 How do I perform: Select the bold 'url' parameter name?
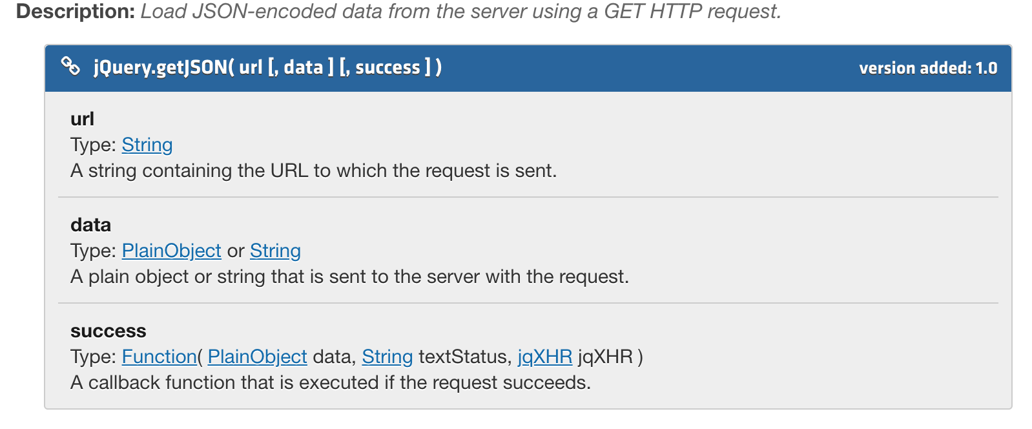click(82, 119)
